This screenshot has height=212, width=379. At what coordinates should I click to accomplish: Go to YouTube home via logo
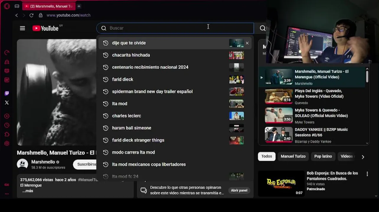[x=45, y=28]
